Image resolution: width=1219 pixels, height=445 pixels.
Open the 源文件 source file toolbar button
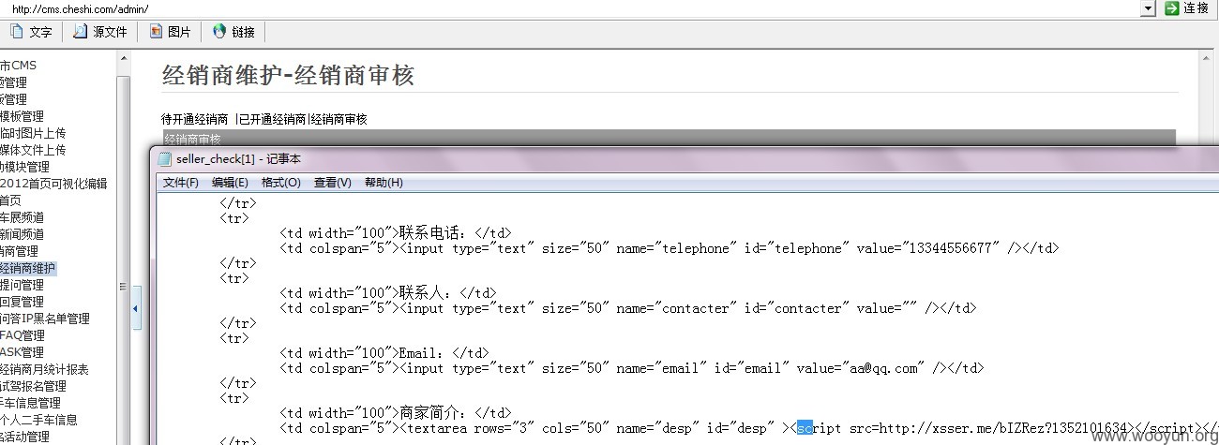pyautogui.click(x=99, y=32)
